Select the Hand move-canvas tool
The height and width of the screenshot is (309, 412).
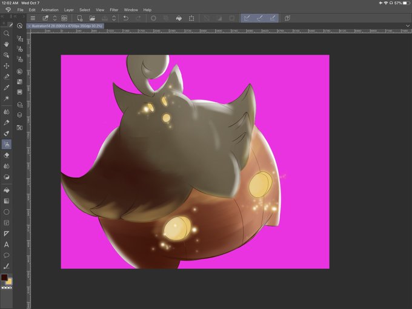coord(7,44)
